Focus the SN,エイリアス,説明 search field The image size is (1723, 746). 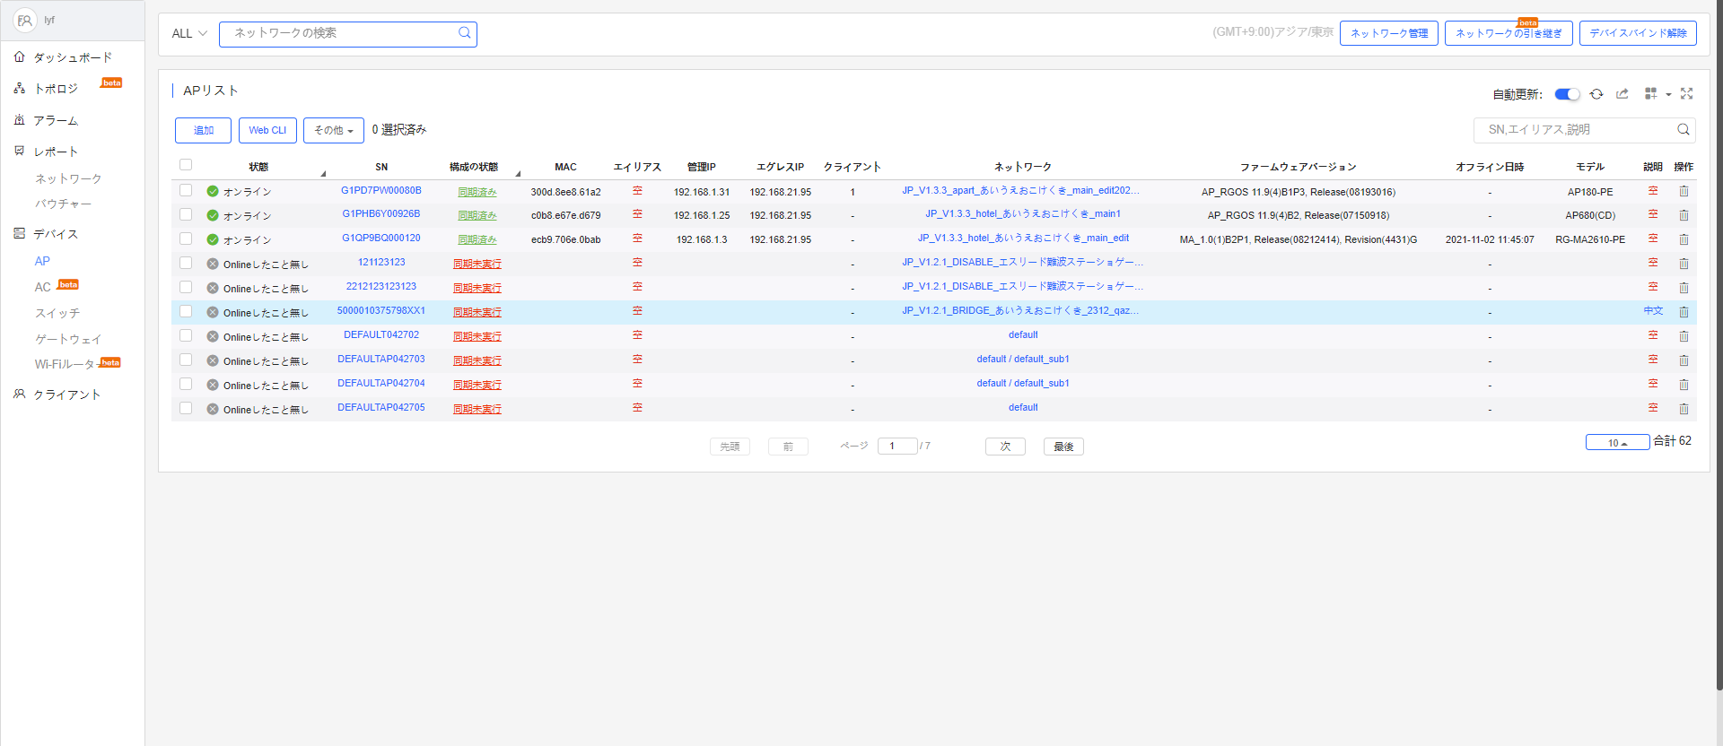[x=1584, y=130]
